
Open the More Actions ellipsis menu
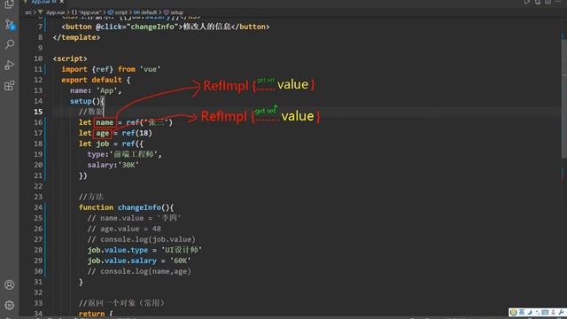[x=559, y=2]
